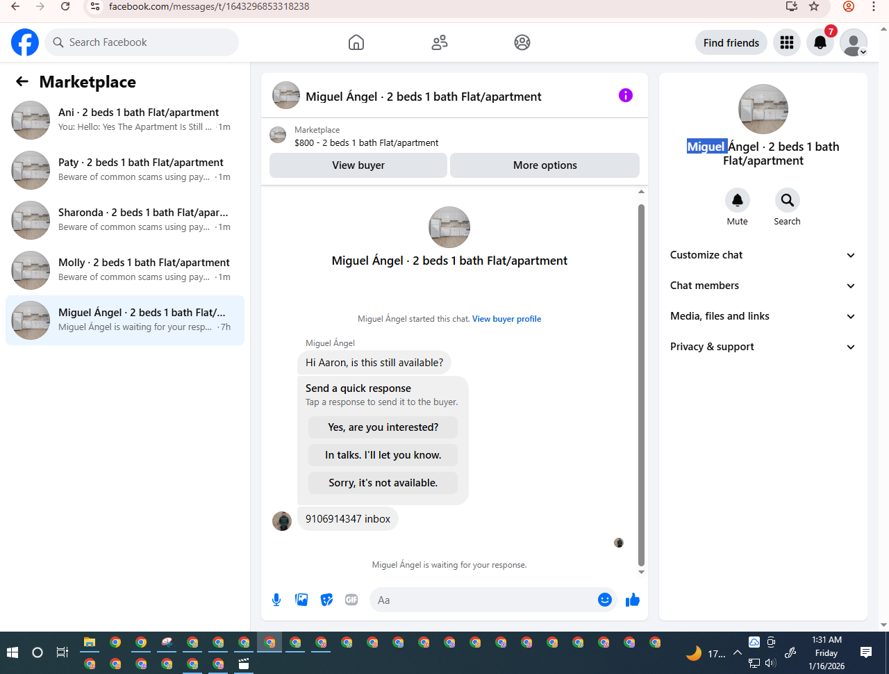This screenshot has height=674, width=889.
Task: Mute this conversation
Action: (738, 200)
